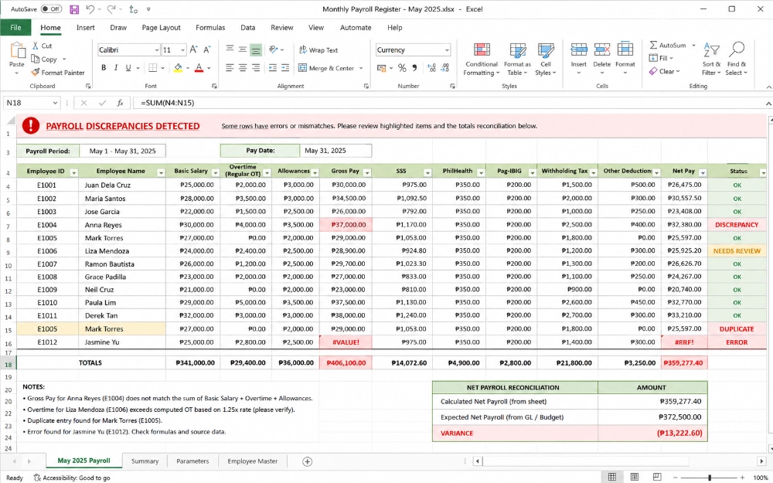Increase font size with the large A icon
This screenshot has width=773, height=483.
coord(194,49)
